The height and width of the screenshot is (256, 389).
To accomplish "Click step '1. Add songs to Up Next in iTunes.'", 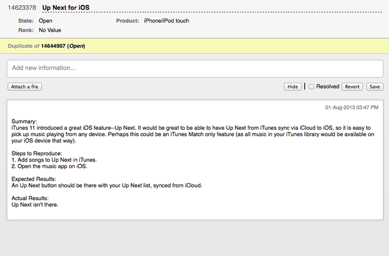I will [54, 160].
